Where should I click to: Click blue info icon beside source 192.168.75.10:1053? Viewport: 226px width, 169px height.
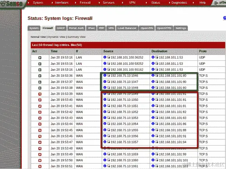coord(105,118)
